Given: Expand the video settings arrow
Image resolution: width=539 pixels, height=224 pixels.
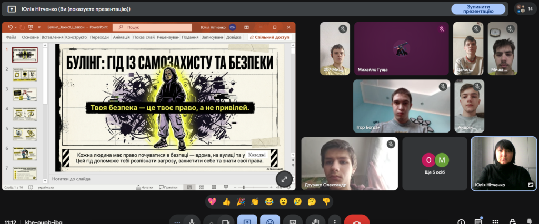Looking at the screenshot, I should pyautogui.click(x=210, y=221).
